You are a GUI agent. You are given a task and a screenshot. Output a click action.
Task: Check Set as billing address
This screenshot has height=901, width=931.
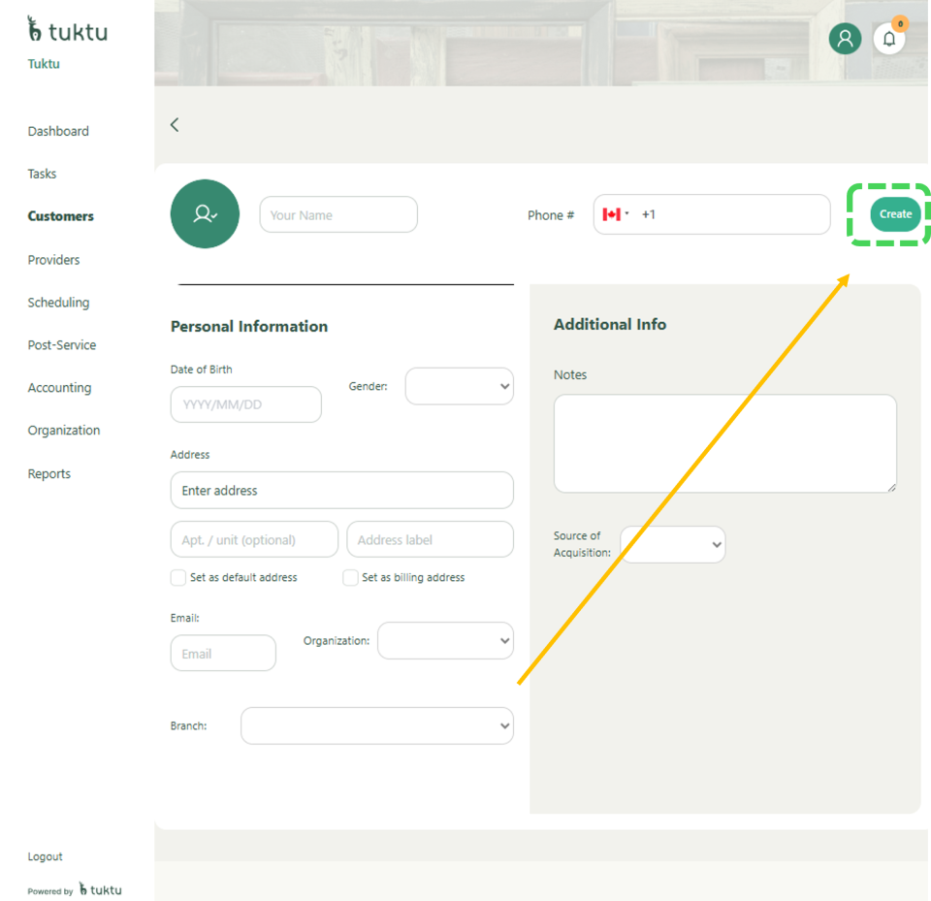tap(351, 578)
